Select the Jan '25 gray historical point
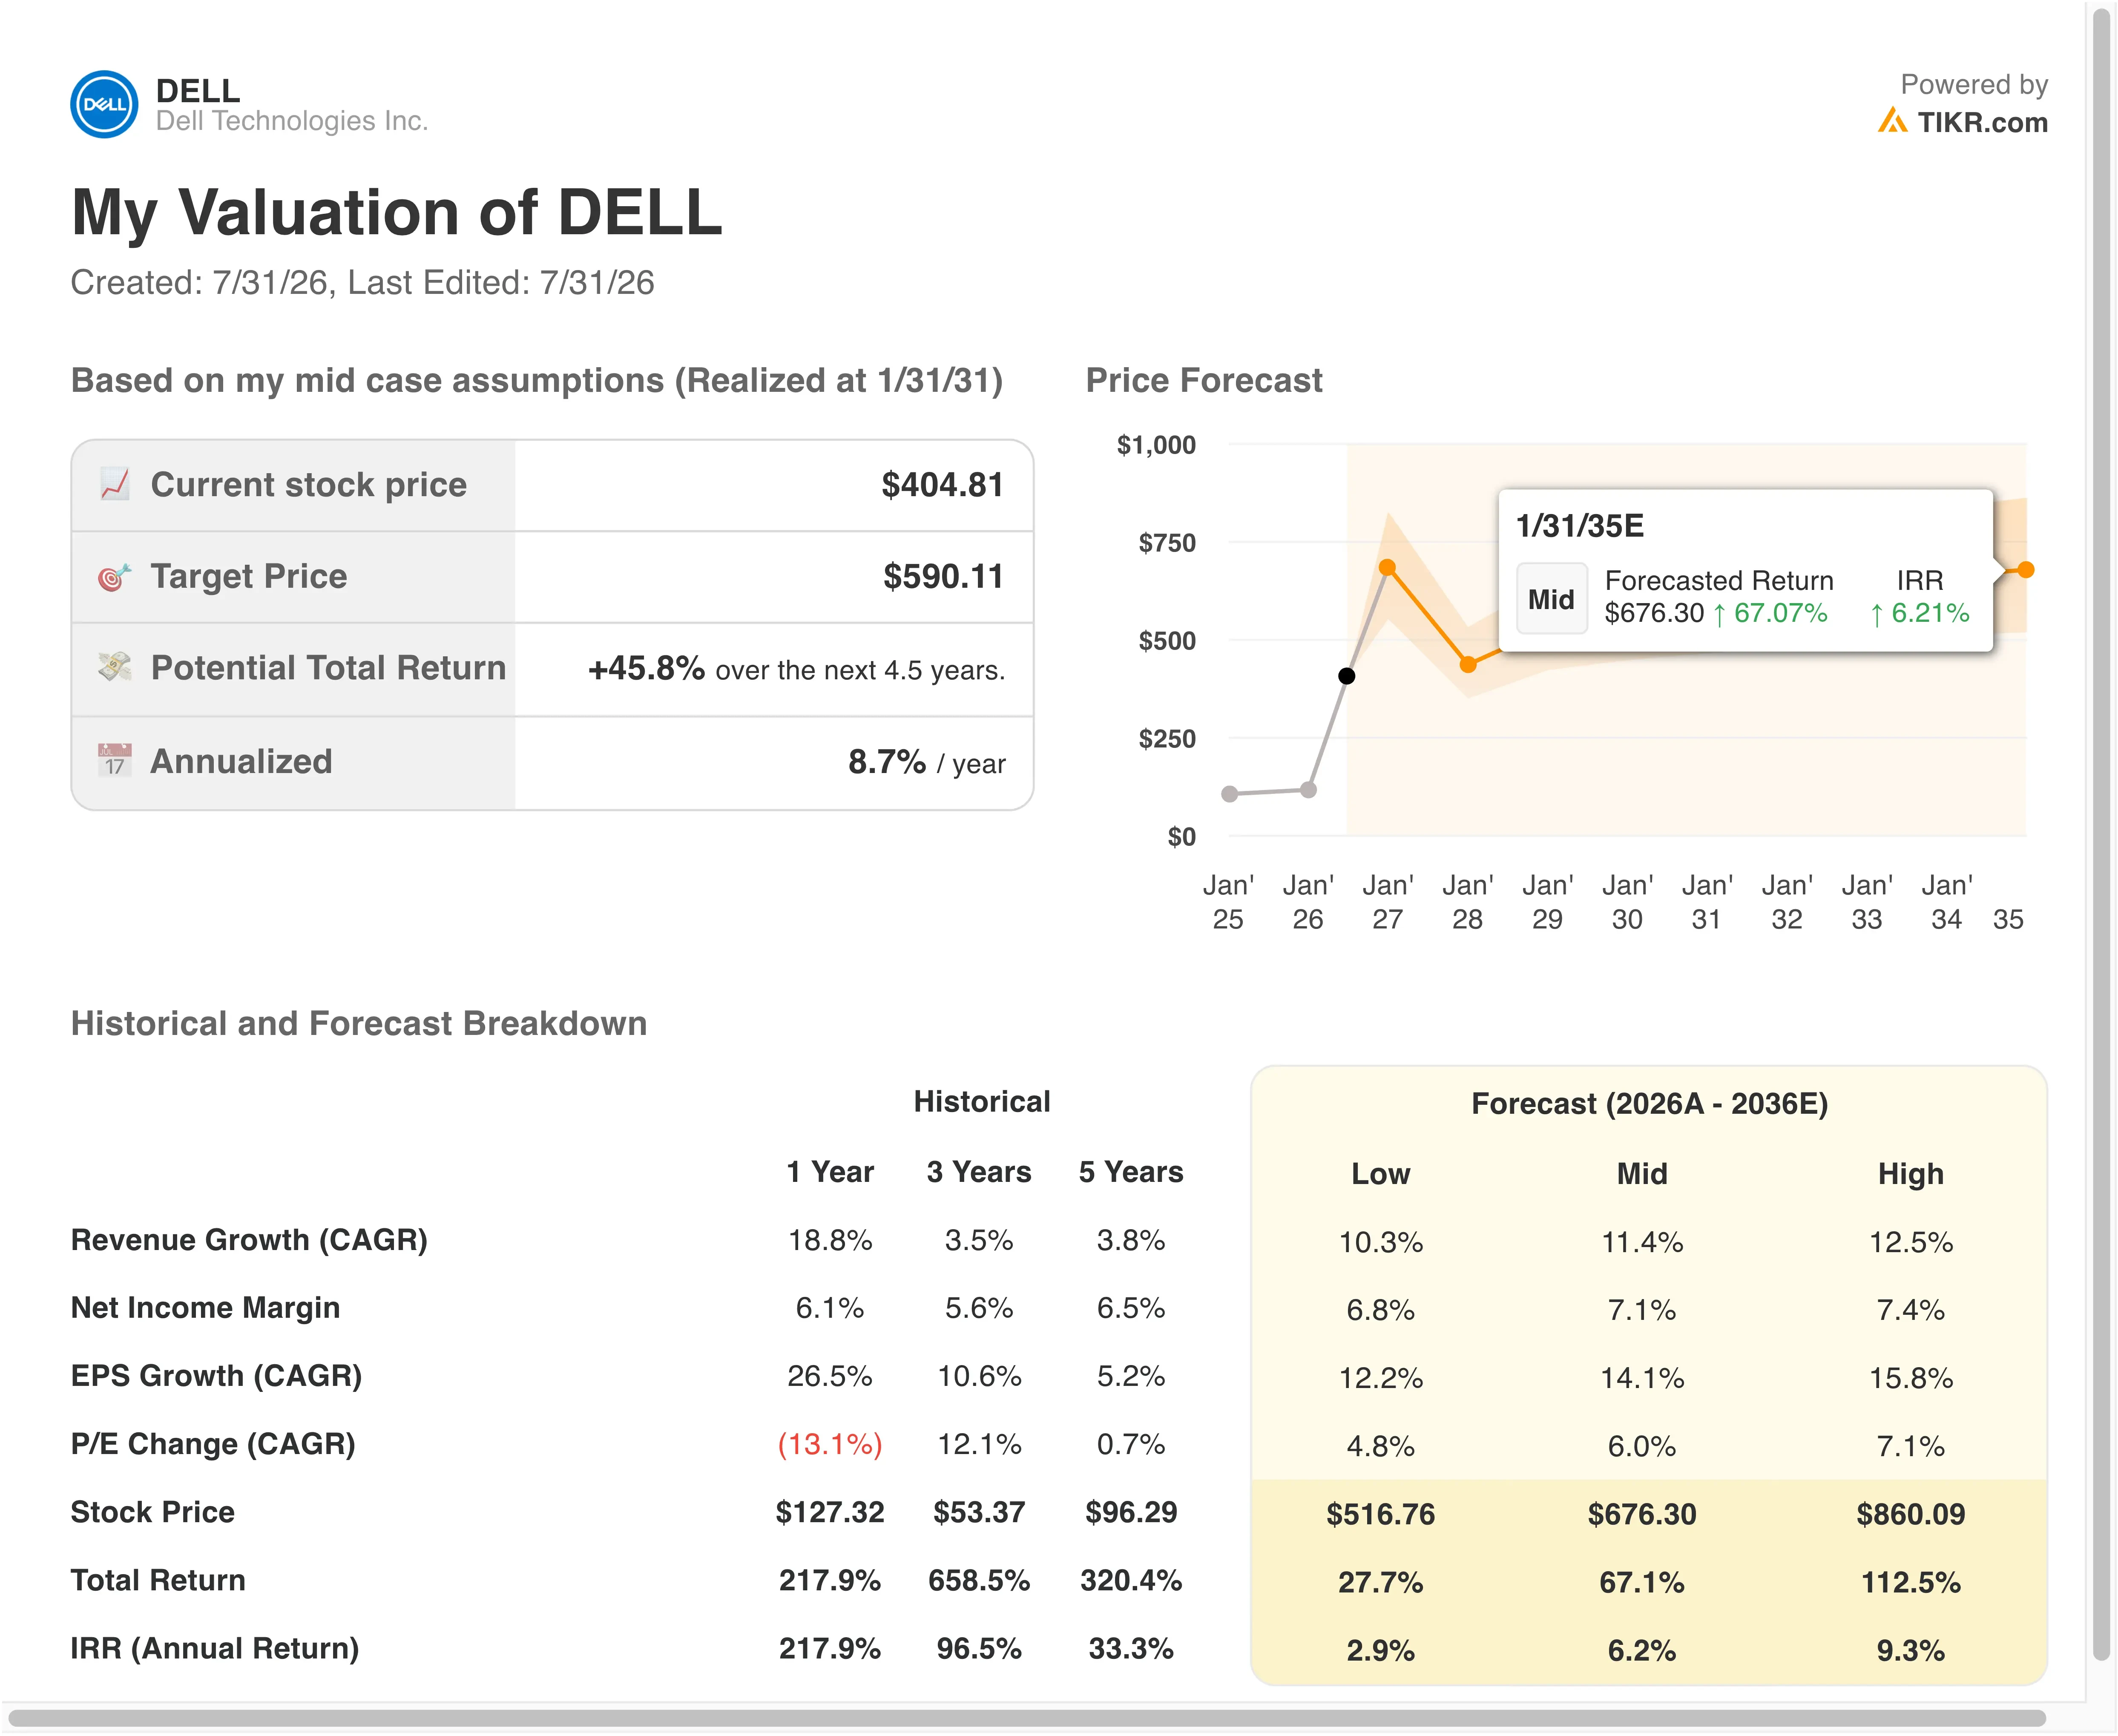This screenshot has width=2118, height=1736. 1230,794
